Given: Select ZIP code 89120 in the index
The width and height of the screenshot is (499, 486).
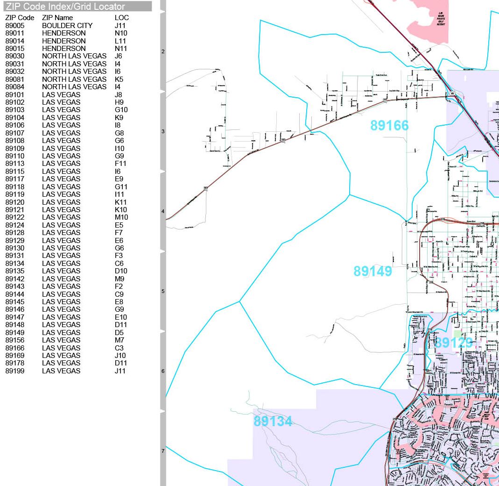Looking at the screenshot, I should pyautogui.click(x=15, y=202).
